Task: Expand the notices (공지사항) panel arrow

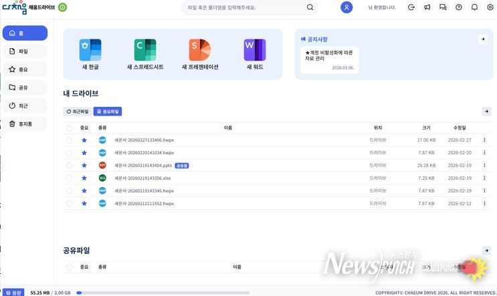Action: click(x=482, y=39)
